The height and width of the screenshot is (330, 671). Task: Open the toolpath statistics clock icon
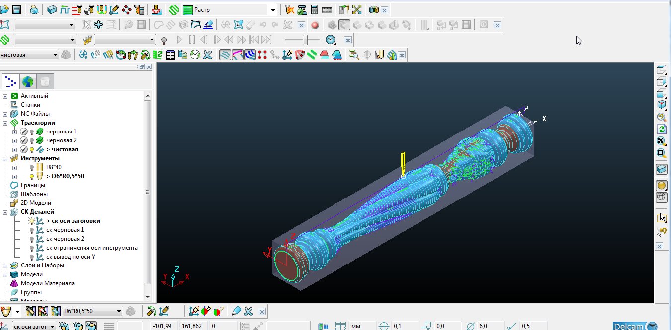click(195, 55)
